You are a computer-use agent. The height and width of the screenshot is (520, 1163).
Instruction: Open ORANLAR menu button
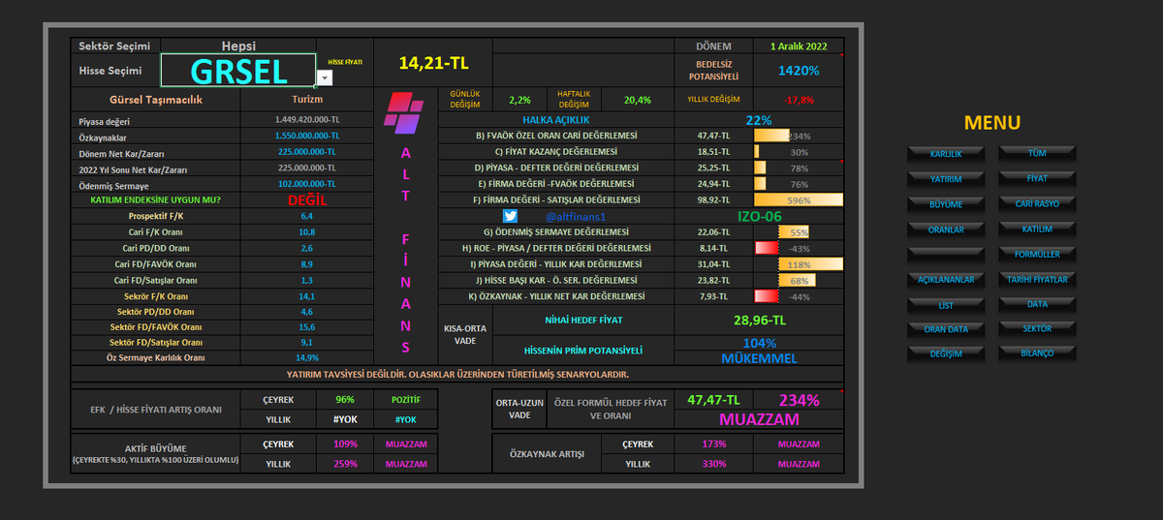[946, 229]
